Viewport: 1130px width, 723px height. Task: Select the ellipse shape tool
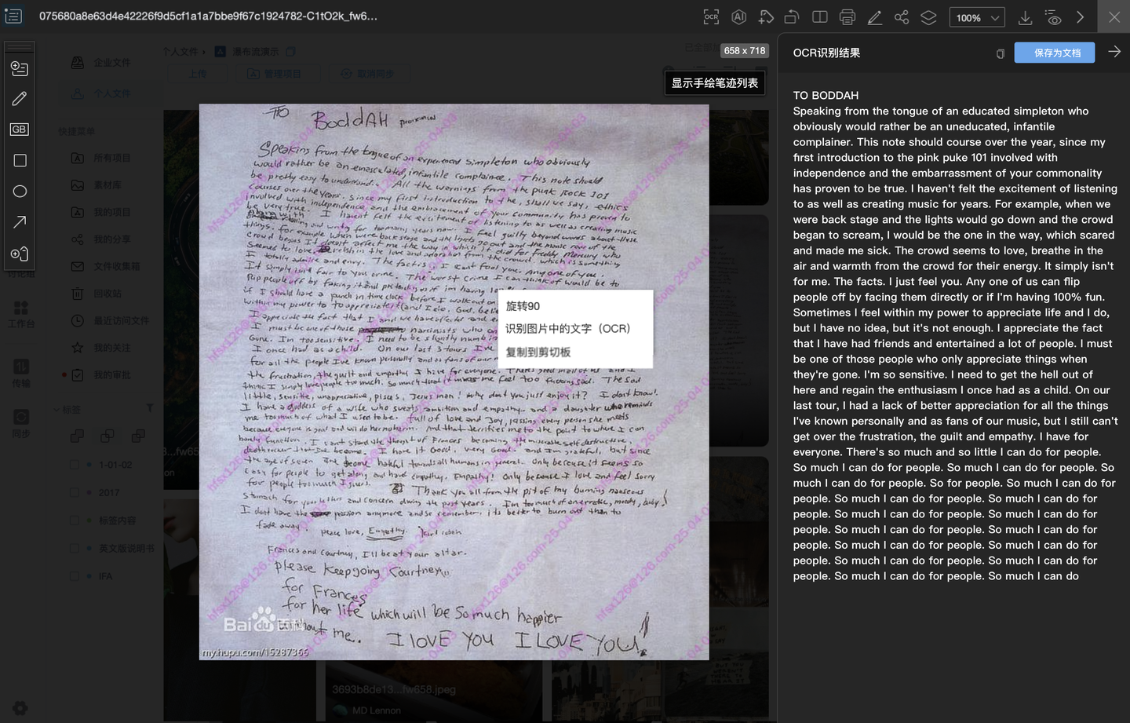coord(20,191)
